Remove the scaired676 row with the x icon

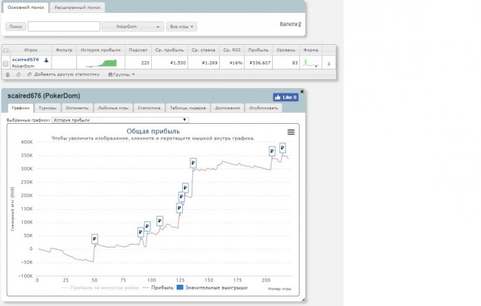pyautogui.click(x=328, y=63)
